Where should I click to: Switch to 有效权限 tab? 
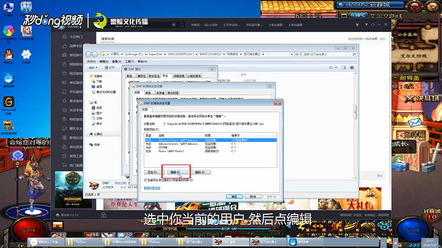(173, 93)
